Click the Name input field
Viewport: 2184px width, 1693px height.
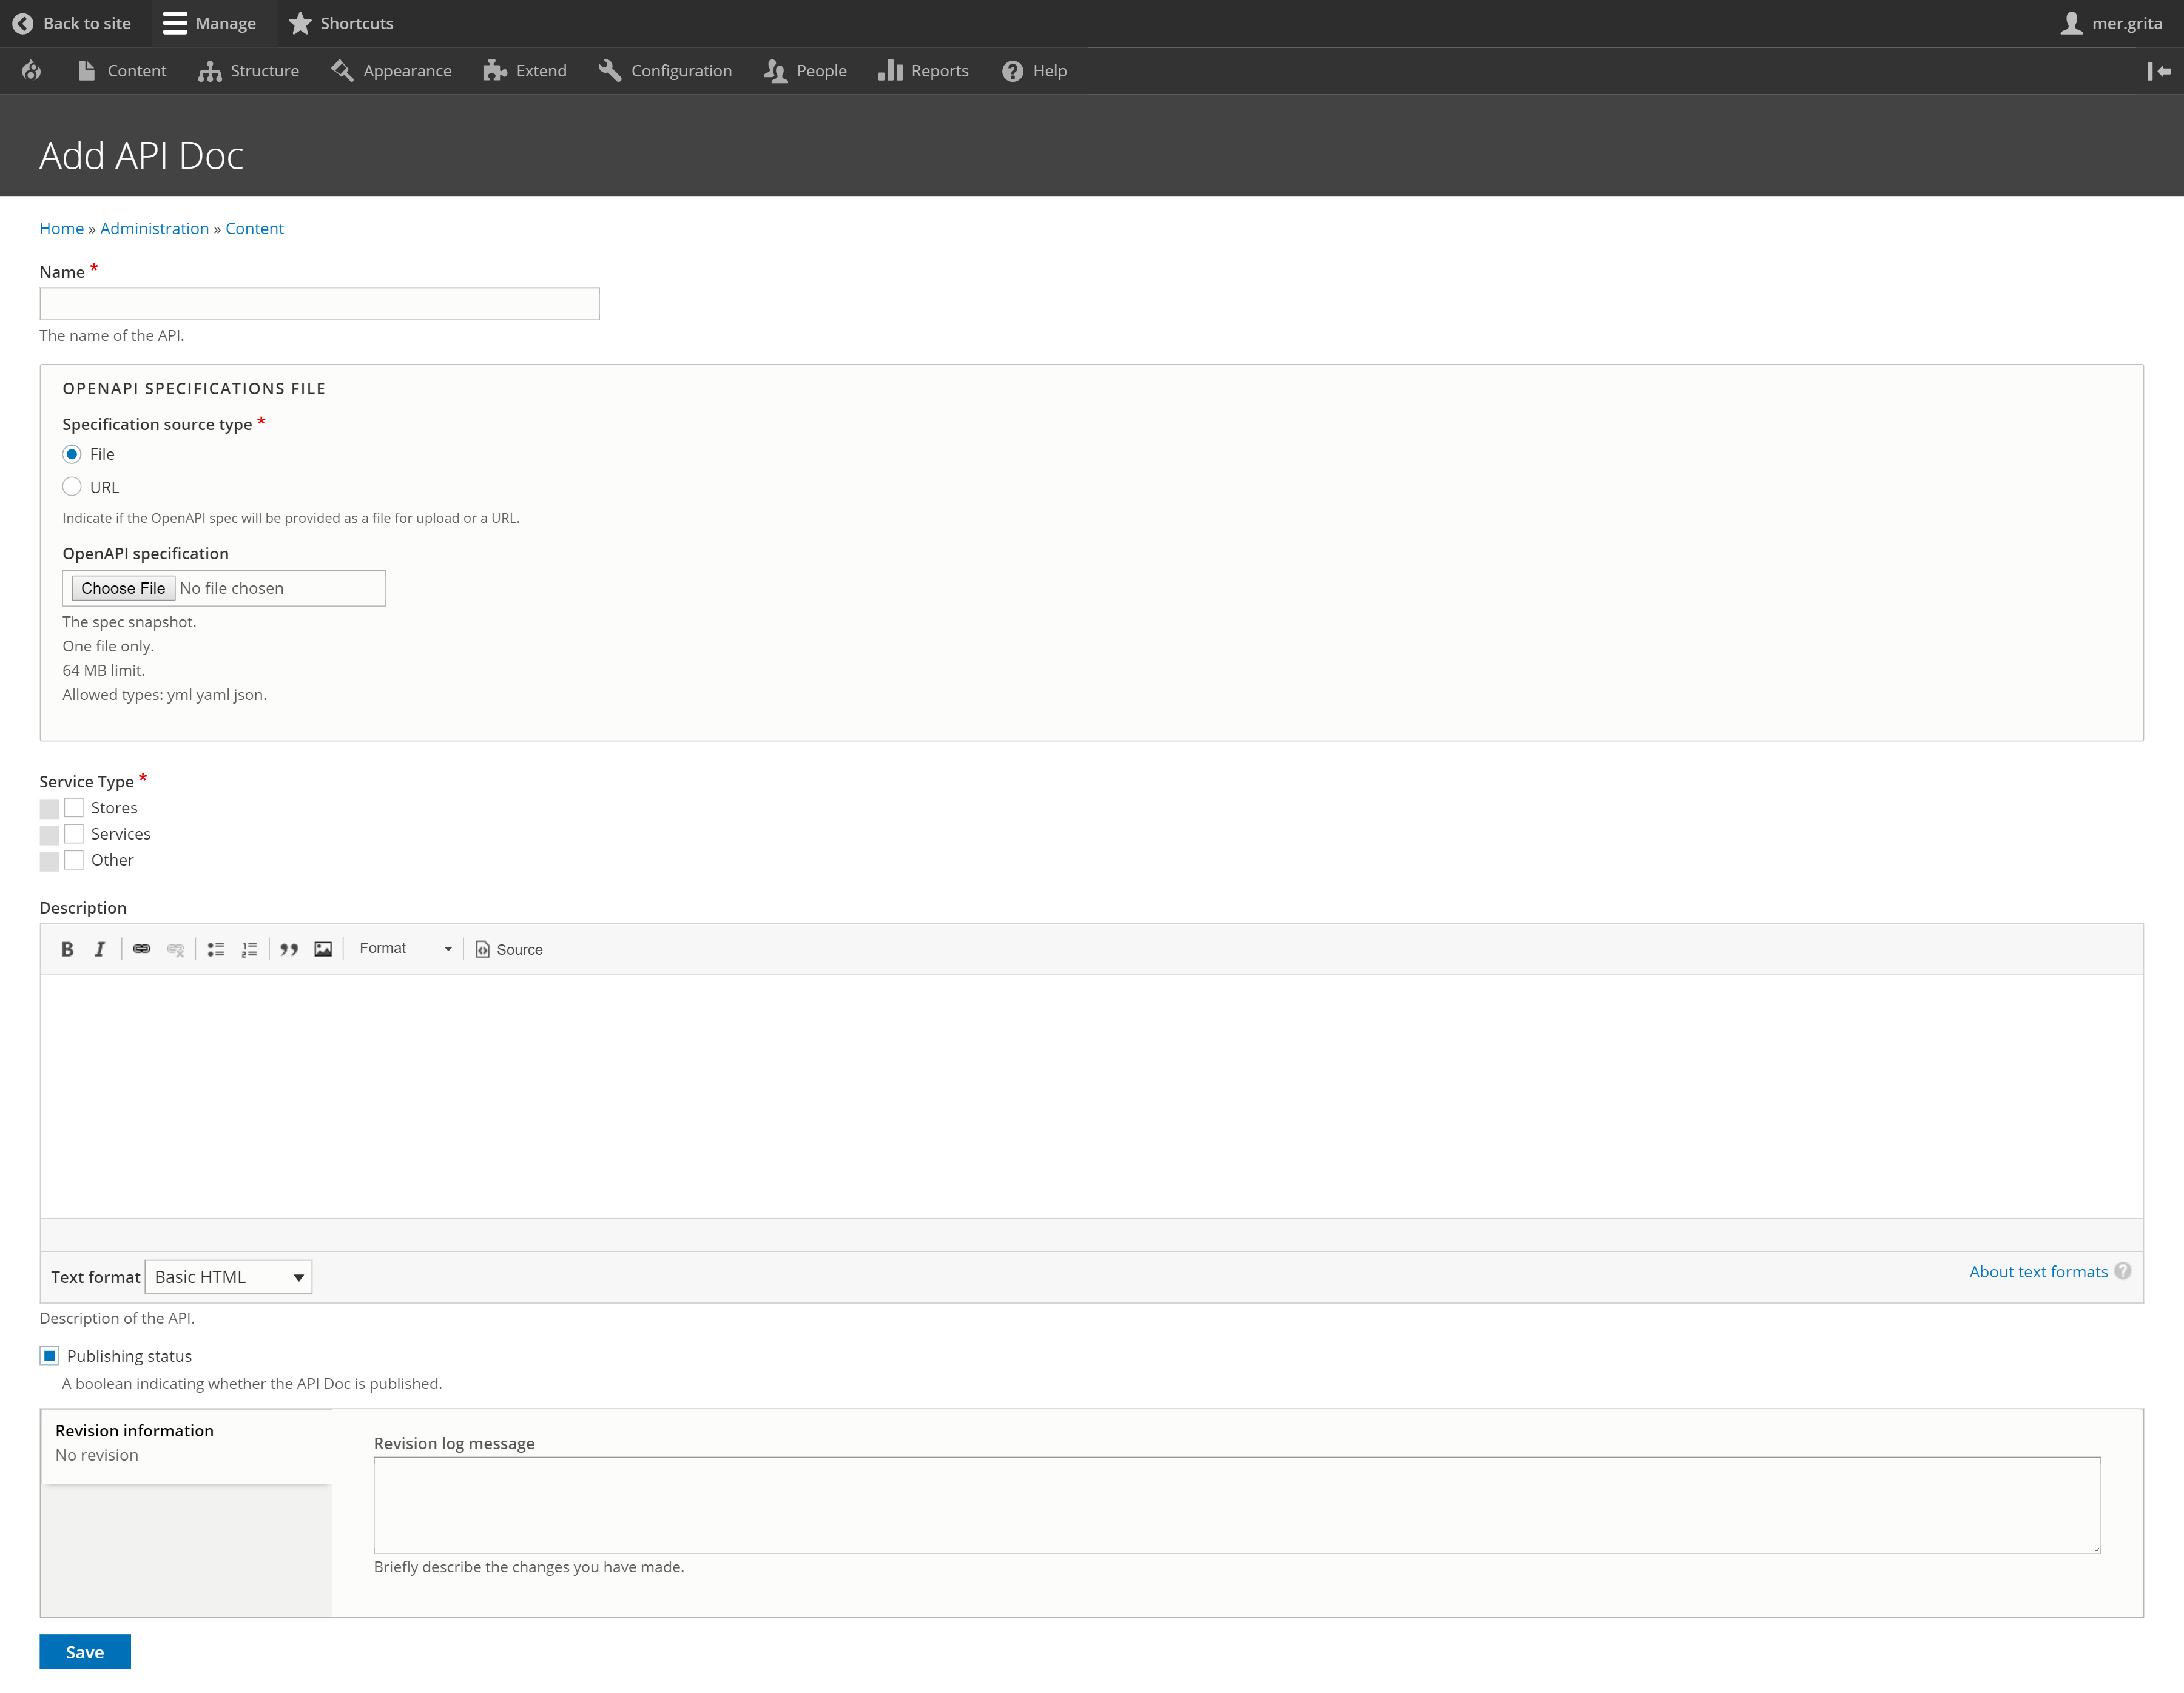coord(319,303)
